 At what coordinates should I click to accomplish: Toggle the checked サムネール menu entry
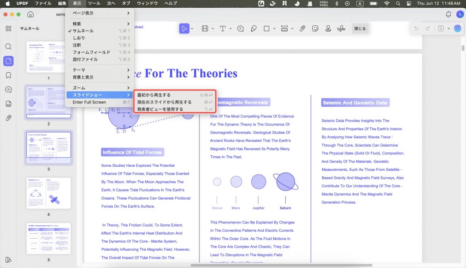(100, 31)
